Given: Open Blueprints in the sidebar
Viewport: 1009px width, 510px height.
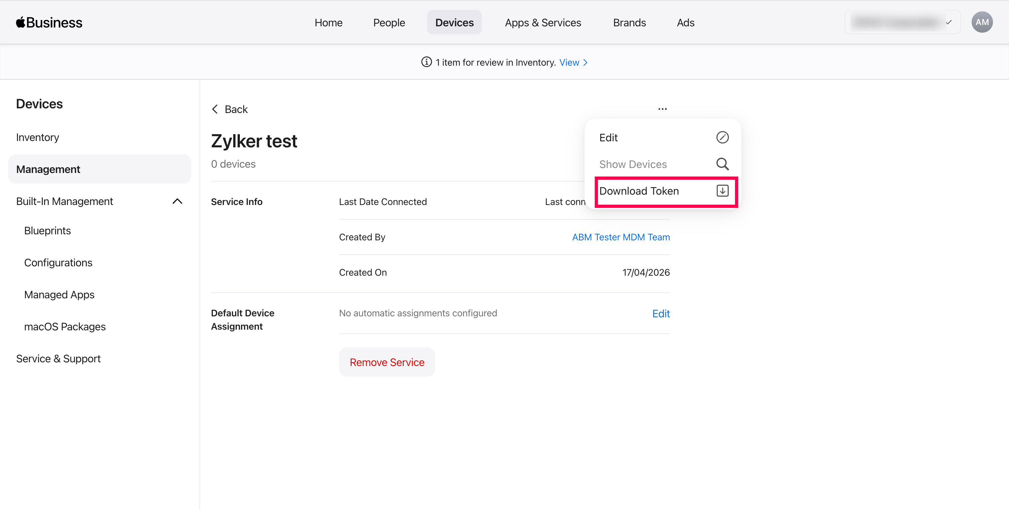Looking at the screenshot, I should (47, 231).
